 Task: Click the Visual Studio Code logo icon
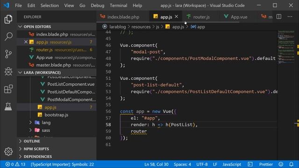click(x=7, y=5)
